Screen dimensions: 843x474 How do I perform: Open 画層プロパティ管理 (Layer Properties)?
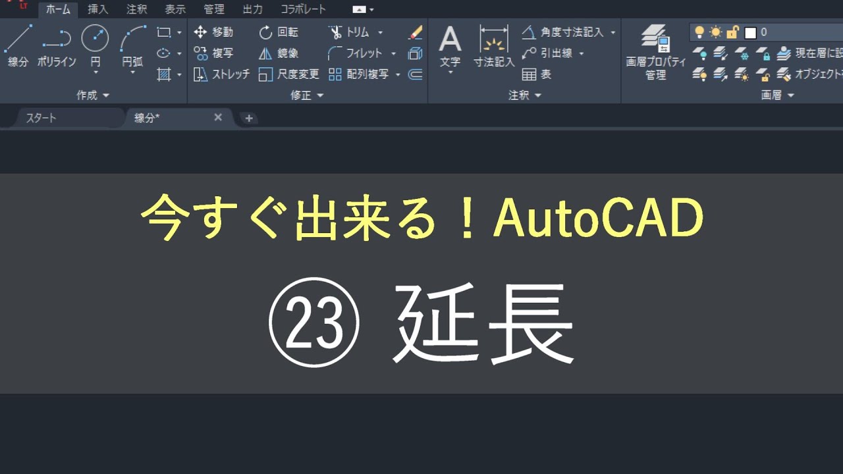tap(656, 53)
